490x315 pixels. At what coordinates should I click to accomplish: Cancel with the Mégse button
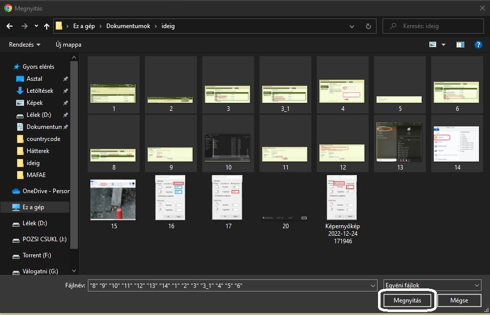(459, 300)
